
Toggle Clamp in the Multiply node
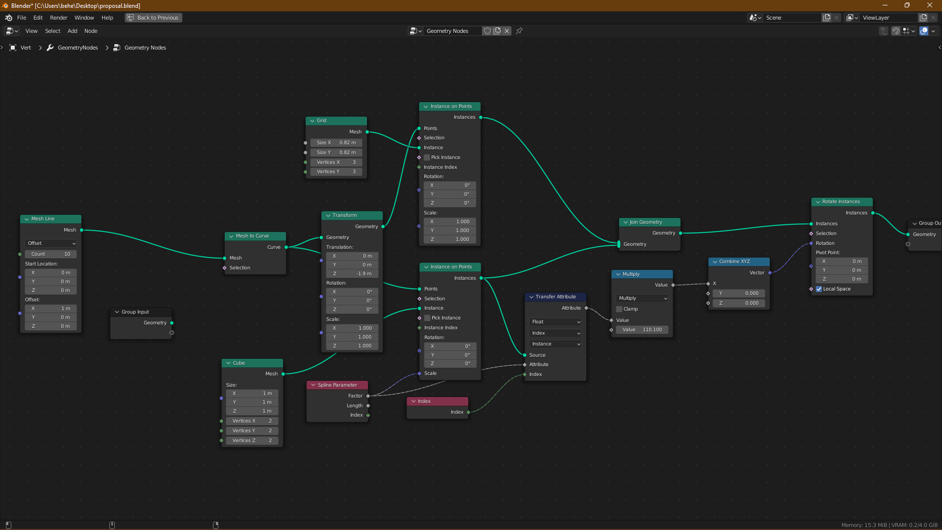point(619,309)
